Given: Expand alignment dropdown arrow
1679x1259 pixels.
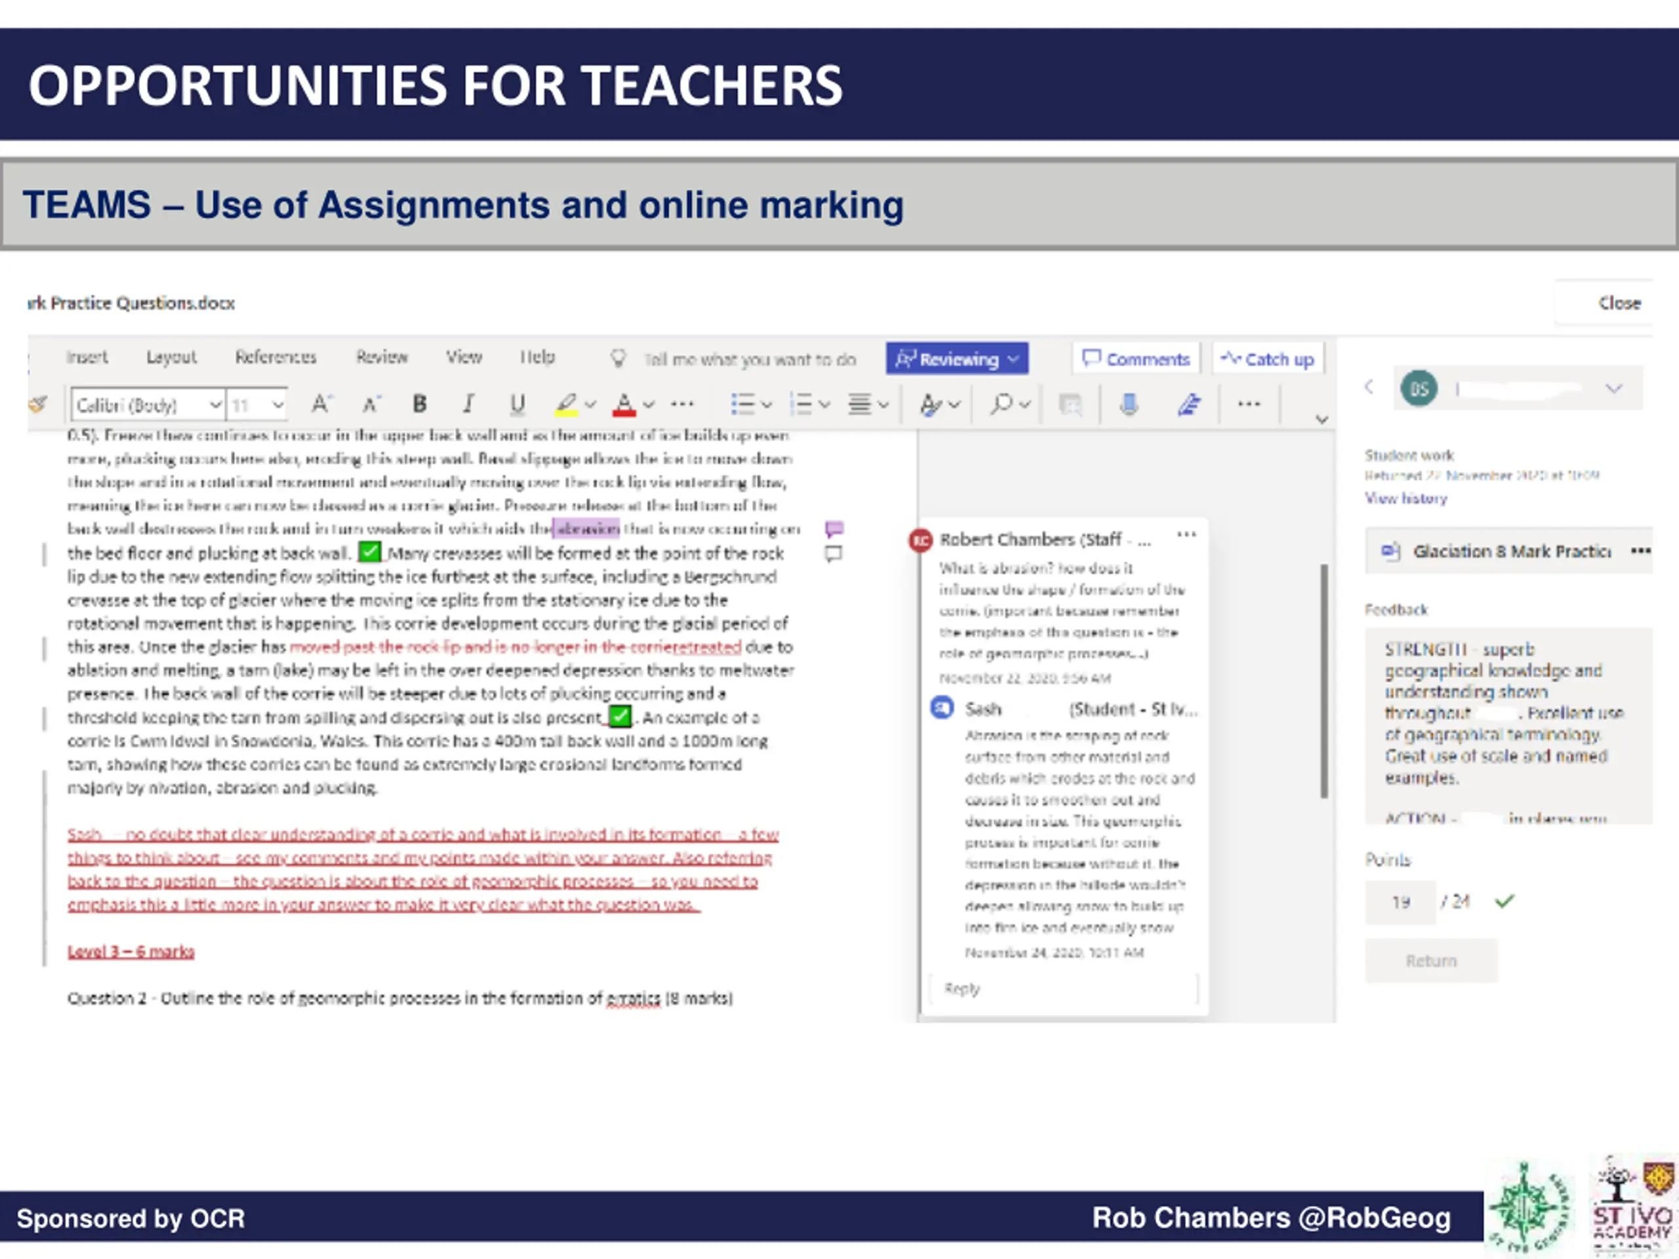Looking at the screenshot, I should pyautogui.click(x=883, y=405).
